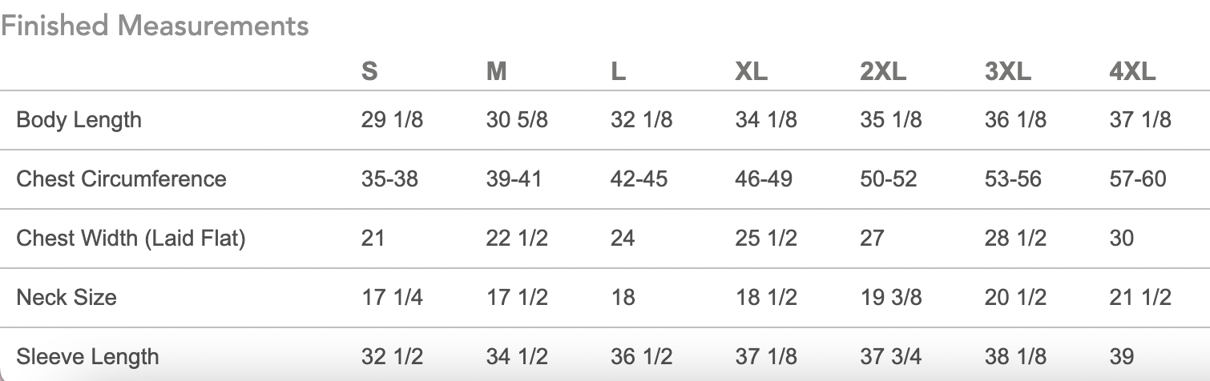Select the 4XL sleeve length value 39
1210x381 pixels.
[1122, 356]
